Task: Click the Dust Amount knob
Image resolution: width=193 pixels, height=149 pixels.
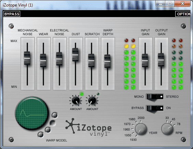Action: [76, 100]
